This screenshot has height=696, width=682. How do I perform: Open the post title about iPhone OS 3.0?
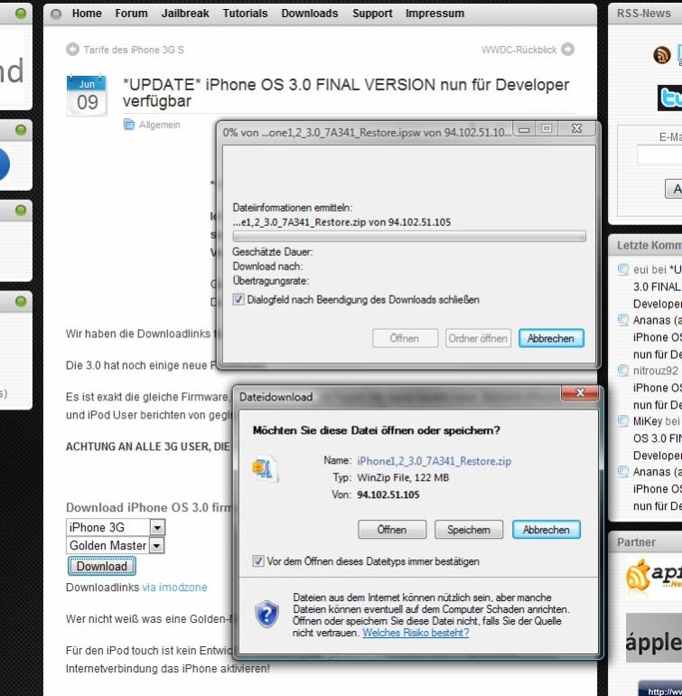[346, 93]
